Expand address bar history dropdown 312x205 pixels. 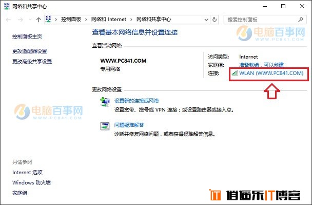pyautogui.click(x=206, y=20)
